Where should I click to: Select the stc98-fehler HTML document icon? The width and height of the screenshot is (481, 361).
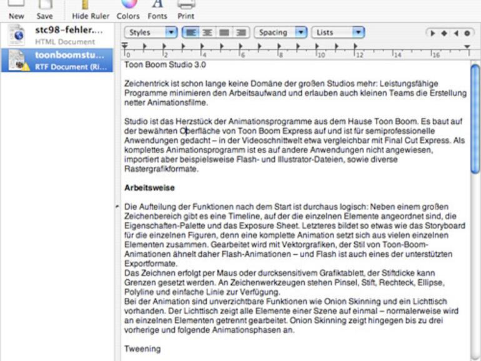point(17,35)
